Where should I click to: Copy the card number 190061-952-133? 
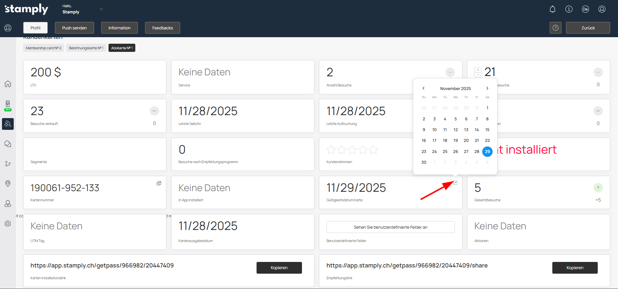(x=159, y=183)
